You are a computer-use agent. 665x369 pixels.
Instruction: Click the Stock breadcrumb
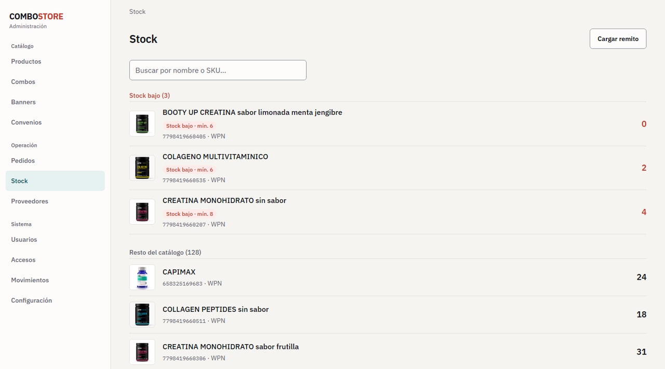click(137, 11)
